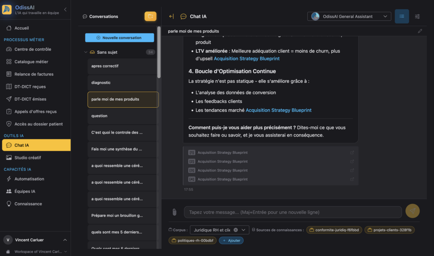The height and width of the screenshot is (256, 434).
Task: Click the 34 count badge
Action: [150, 52]
